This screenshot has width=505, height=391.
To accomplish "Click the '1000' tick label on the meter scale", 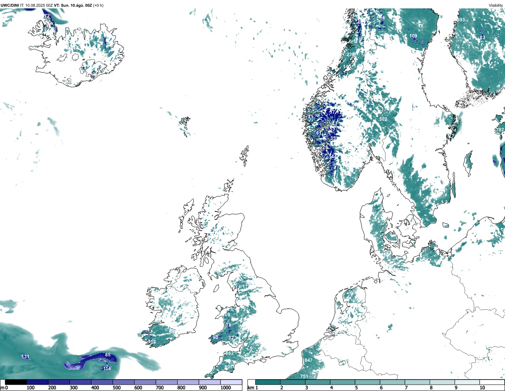I will pyautogui.click(x=226, y=388).
